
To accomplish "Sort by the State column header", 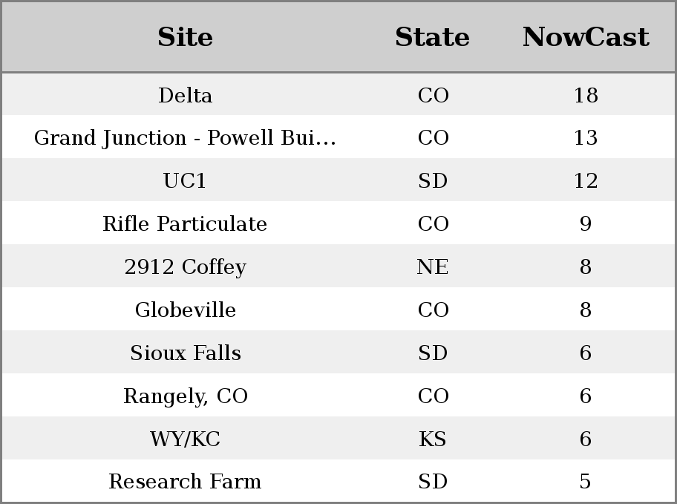I will 432,37.
